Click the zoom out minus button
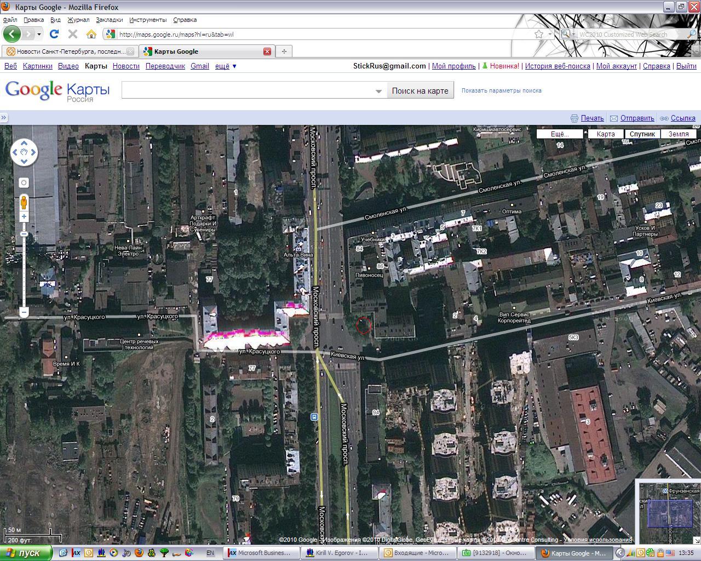701x561 pixels. (24, 312)
